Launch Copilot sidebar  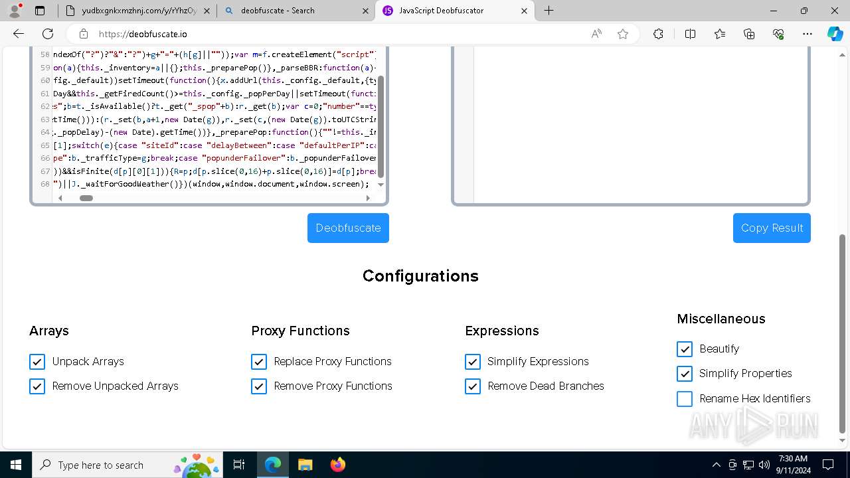835,34
